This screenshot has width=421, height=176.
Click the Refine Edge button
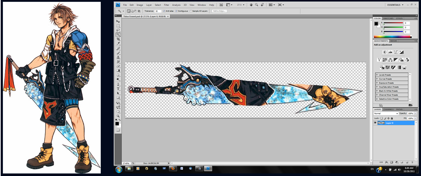click(x=219, y=11)
